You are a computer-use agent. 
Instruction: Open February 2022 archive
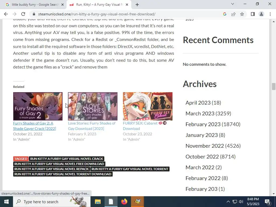point(203,178)
